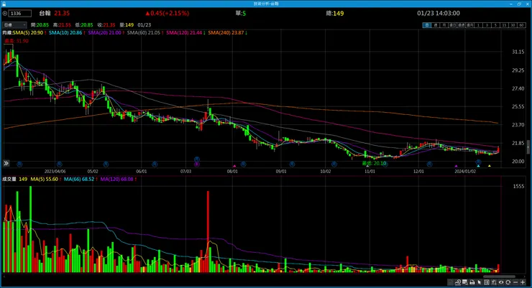Viewport: 532px width, 288px height.
Task: Switch to the 還週 adjusted weekly tab
Action: pyautogui.click(x=461, y=25)
